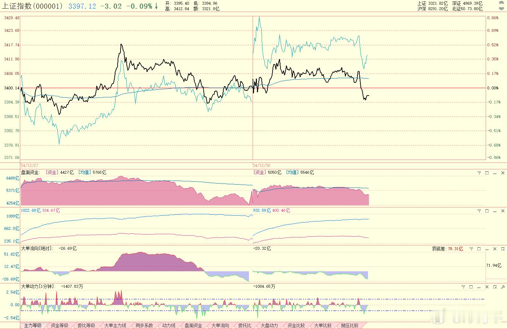This screenshot has width=507, height=329.
Task: Open help for the 1022.68亿 panel
Action: (479, 211)
